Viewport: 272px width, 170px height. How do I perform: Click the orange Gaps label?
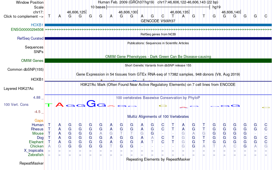point(39,120)
